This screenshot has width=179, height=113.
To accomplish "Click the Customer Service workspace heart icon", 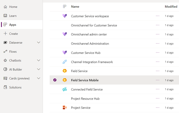I will [65, 16].
